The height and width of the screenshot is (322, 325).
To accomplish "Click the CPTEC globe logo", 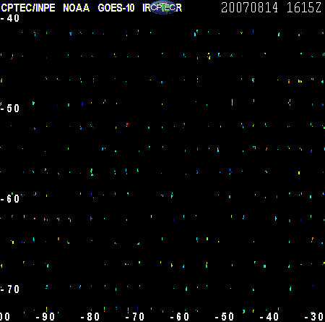I will (163, 7).
